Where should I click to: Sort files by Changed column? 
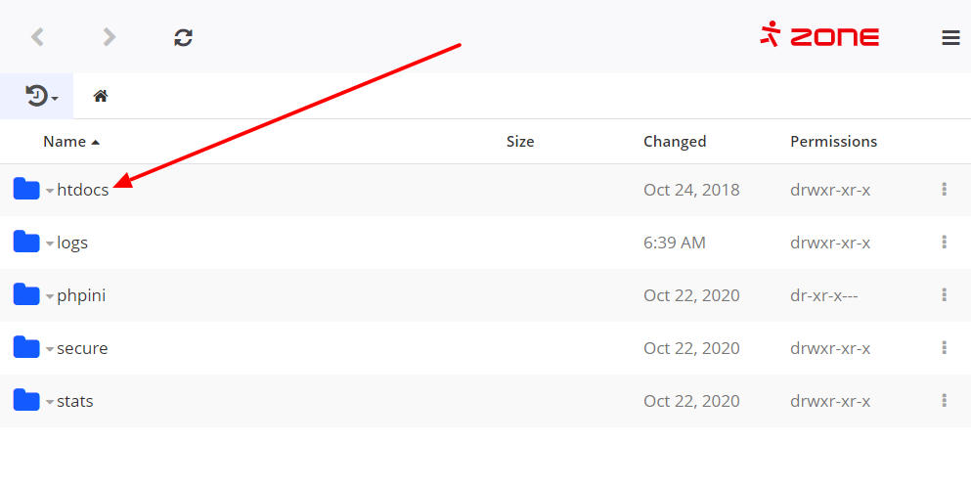(x=675, y=142)
